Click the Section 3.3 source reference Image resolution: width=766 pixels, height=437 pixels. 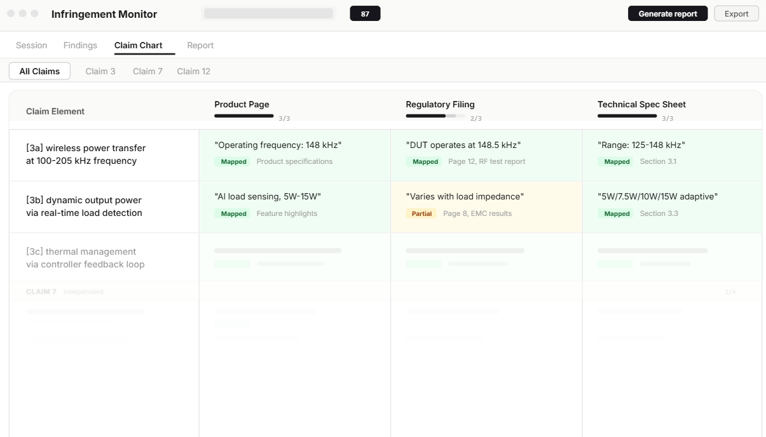[x=659, y=213]
